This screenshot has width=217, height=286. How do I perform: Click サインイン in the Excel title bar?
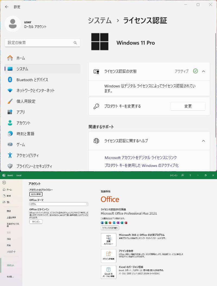point(174,176)
